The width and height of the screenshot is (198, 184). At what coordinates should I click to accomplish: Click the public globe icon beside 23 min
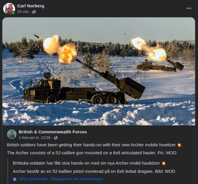pos(34,12)
